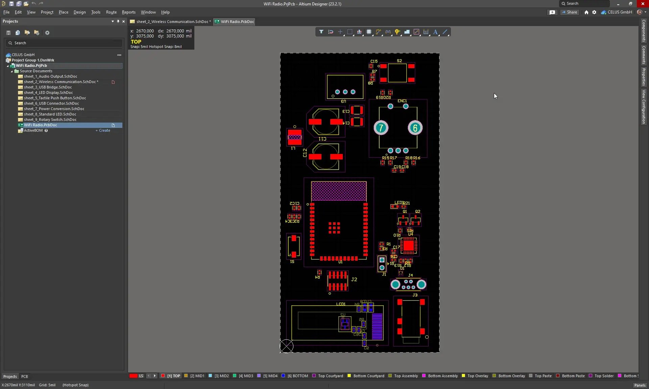Click the Redo arrow

pos(41,4)
